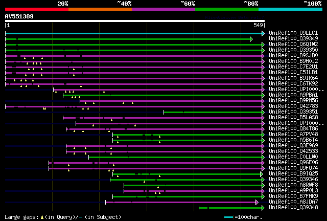
Task: Click the green arrowhead on the A9PBA1 row
Action: tap(263, 96)
